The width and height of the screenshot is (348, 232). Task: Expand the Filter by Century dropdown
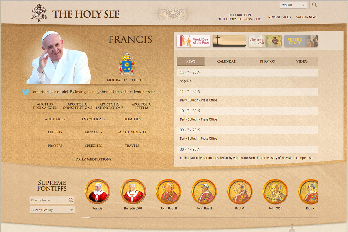(52, 210)
